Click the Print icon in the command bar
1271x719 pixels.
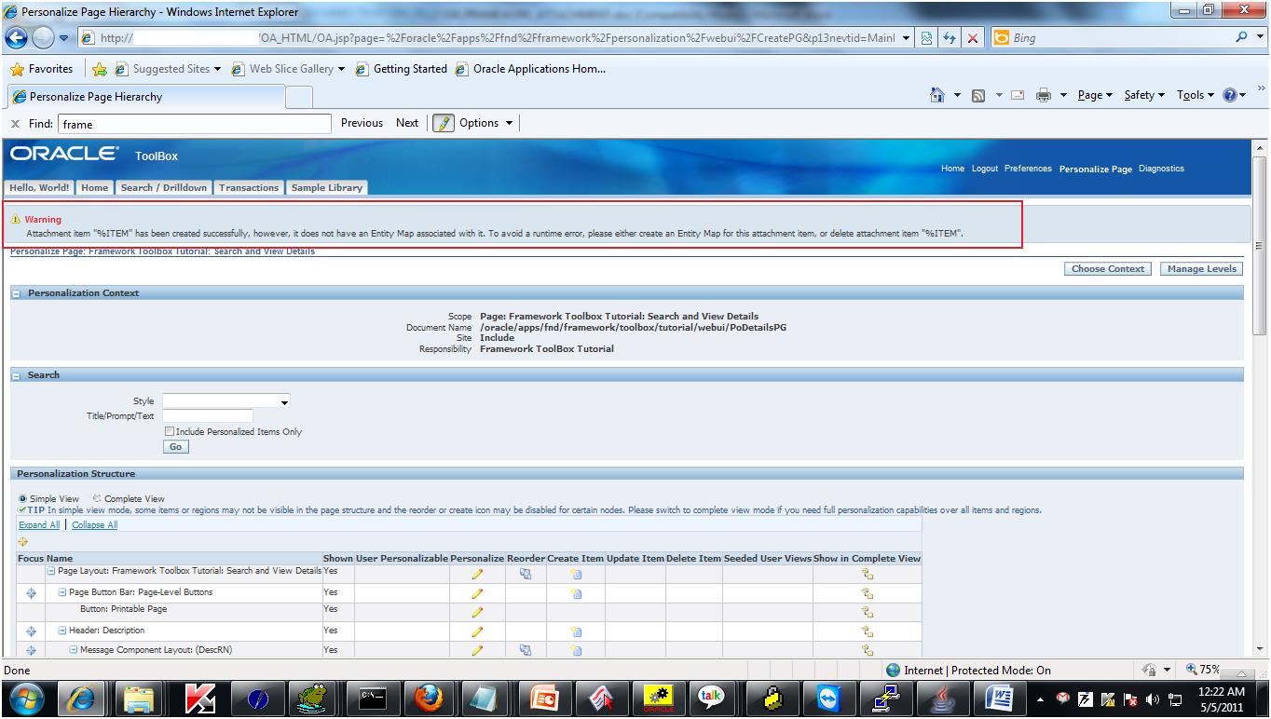click(x=1044, y=95)
